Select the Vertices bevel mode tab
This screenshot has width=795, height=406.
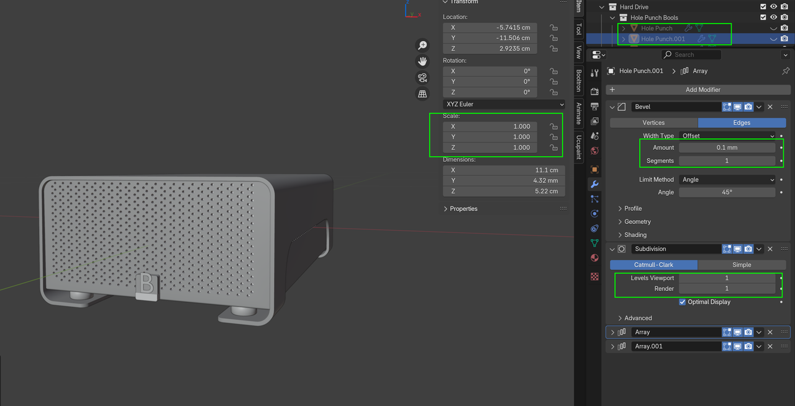653,123
